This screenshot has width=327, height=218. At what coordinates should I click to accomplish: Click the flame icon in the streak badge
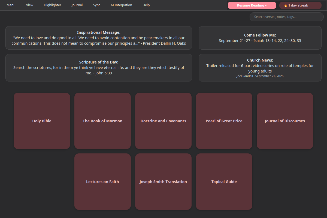[x=286, y=5]
